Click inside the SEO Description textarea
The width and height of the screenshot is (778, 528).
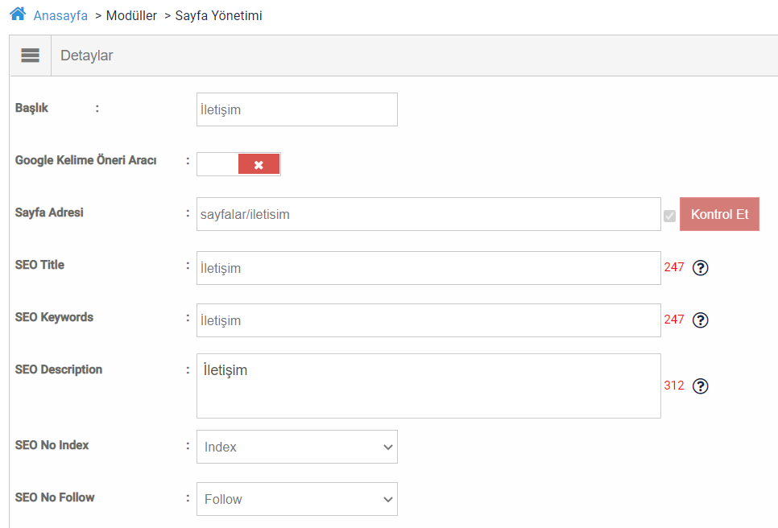pos(428,386)
